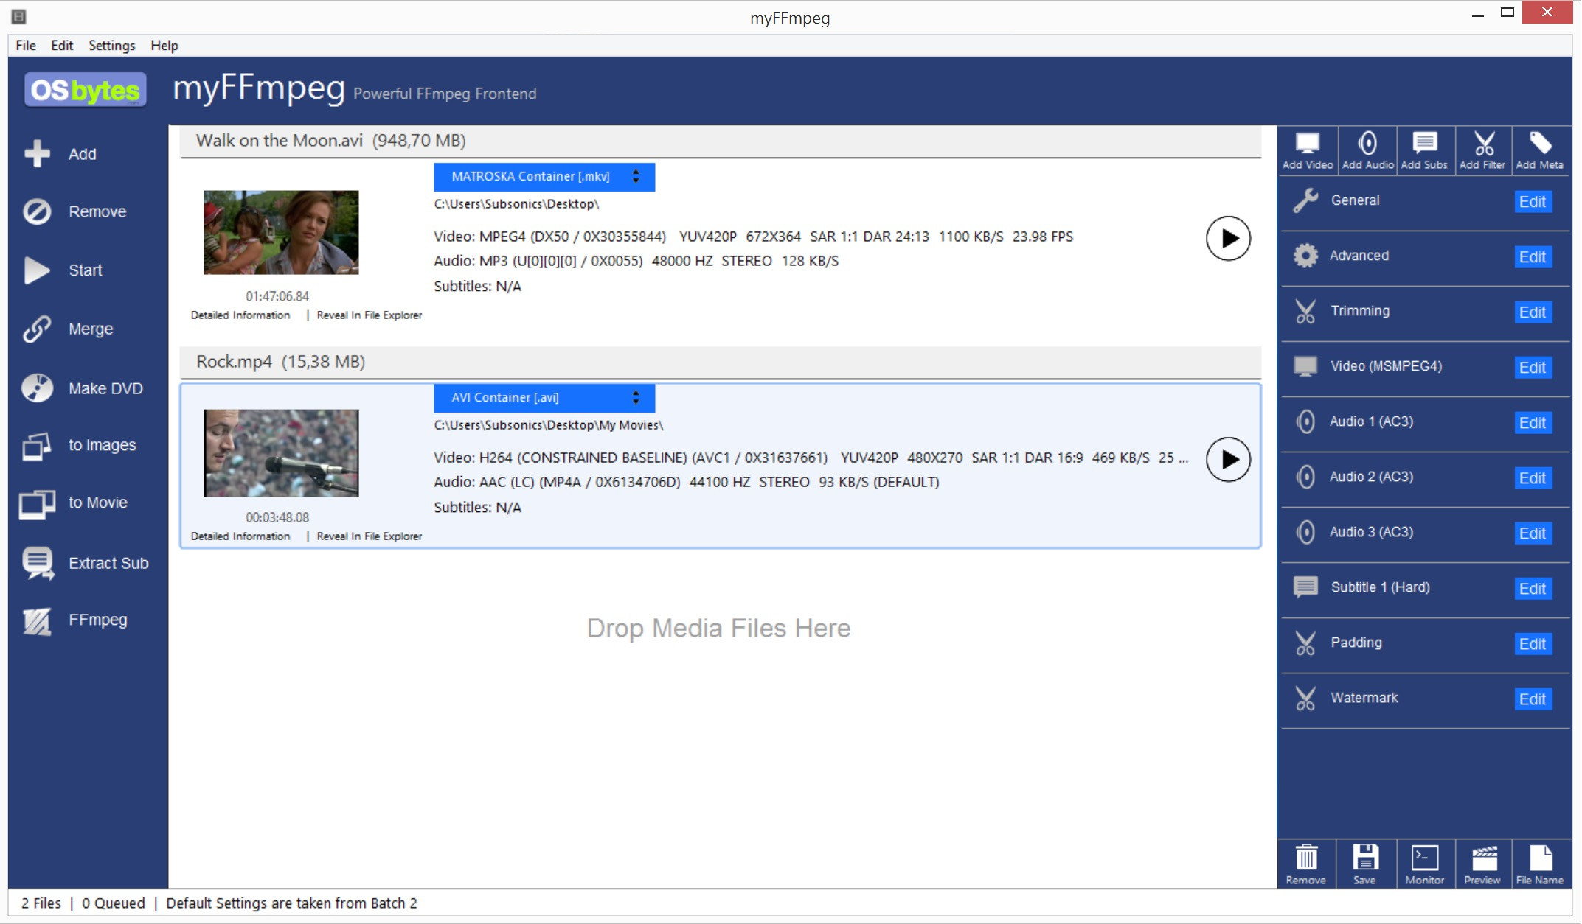Click the Trimming scissors icon
This screenshot has height=924, width=1582.
[1305, 311]
